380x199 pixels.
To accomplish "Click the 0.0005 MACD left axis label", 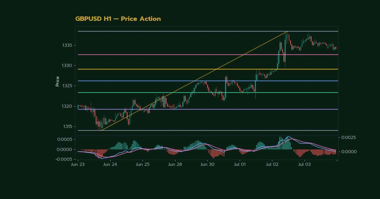I will pyautogui.click(x=65, y=139).
